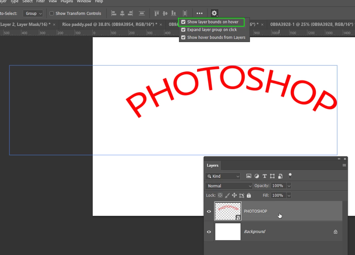
Task: Select the Layers panel tab
Action: (x=213, y=165)
